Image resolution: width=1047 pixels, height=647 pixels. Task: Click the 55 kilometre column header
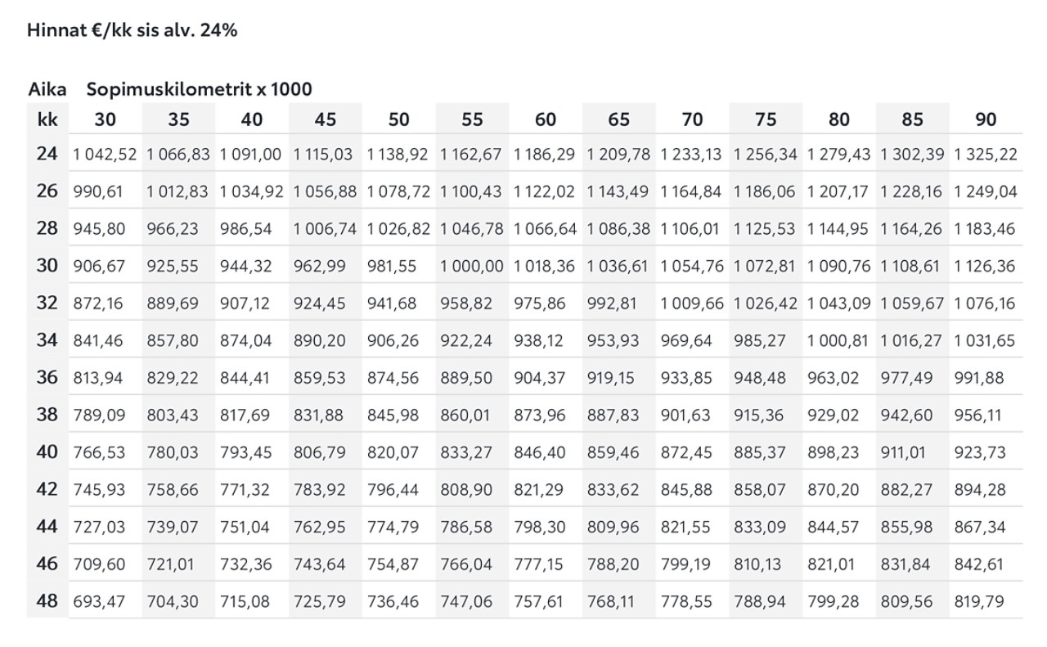472,119
